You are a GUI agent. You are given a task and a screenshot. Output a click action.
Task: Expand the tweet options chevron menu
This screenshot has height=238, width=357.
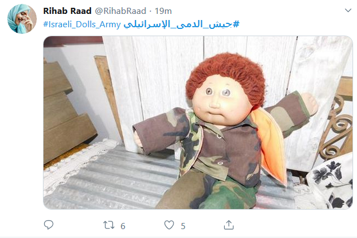coord(348,11)
